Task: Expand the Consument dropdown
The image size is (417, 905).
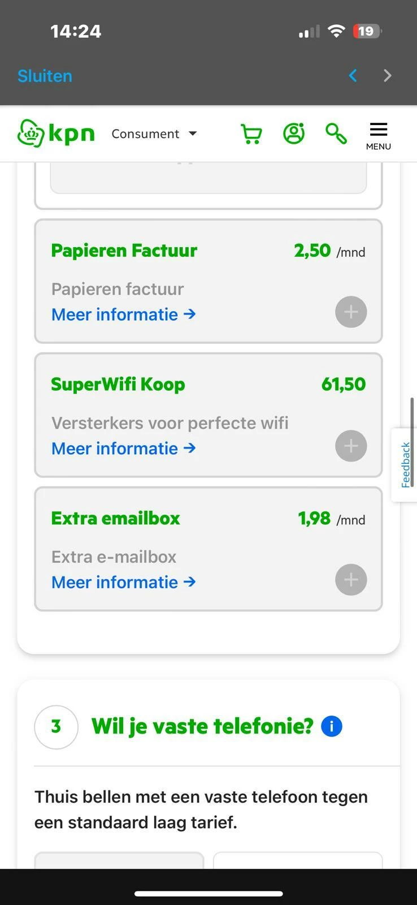Action: click(x=154, y=134)
